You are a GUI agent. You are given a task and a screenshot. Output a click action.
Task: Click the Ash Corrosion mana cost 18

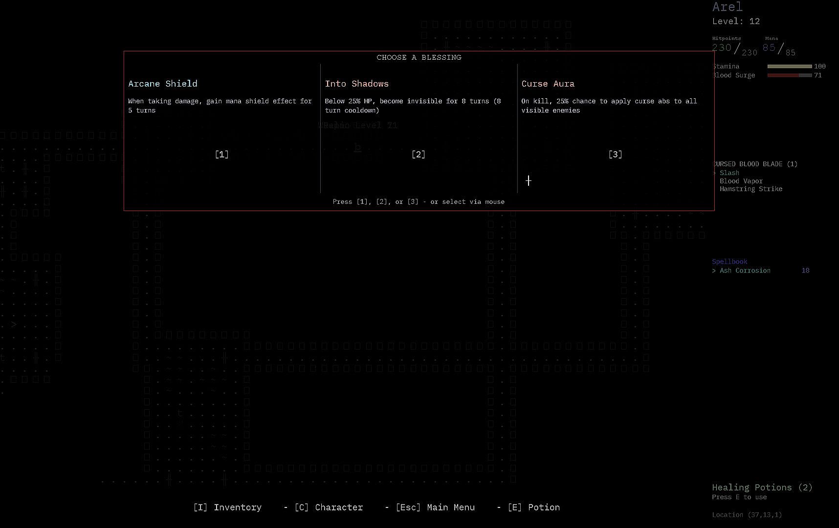[805, 270]
